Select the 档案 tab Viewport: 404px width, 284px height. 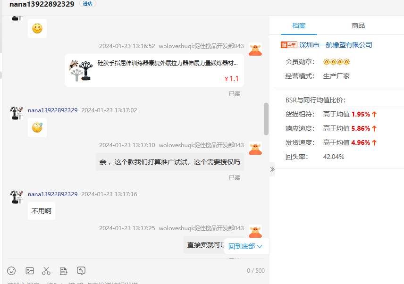[x=299, y=25]
